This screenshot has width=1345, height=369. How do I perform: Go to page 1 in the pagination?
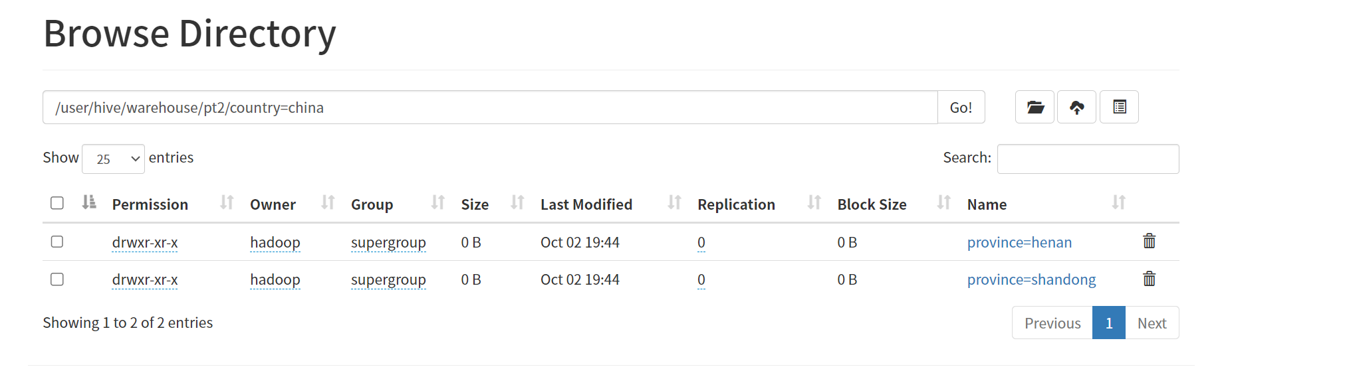[x=1108, y=323]
